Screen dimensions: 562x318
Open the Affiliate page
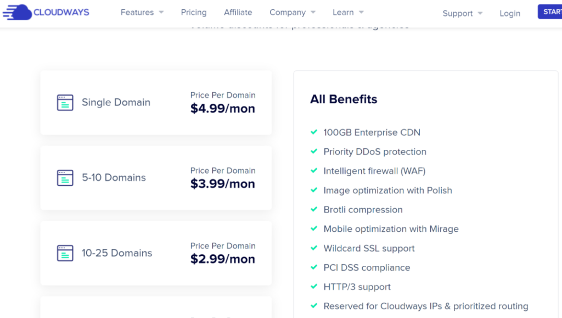pos(238,13)
